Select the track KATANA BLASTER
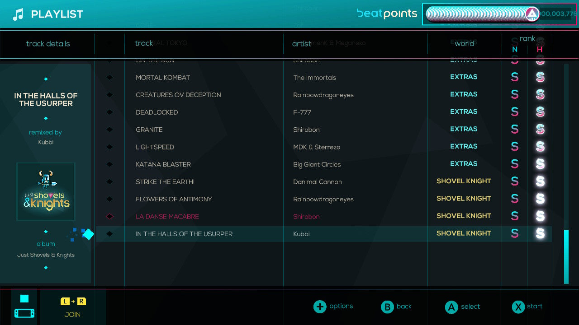Screen dimensions: 579x325 (163, 165)
